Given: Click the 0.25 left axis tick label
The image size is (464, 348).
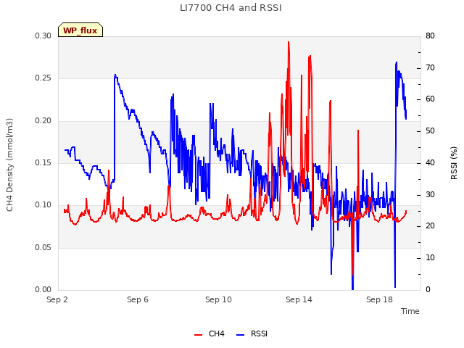Looking at the screenshot, I should pyautogui.click(x=43, y=78).
